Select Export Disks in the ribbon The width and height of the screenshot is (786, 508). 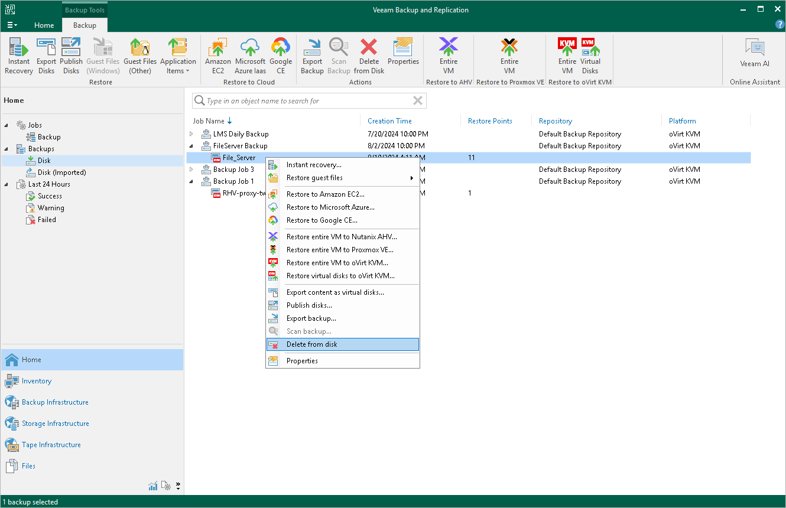tap(46, 56)
